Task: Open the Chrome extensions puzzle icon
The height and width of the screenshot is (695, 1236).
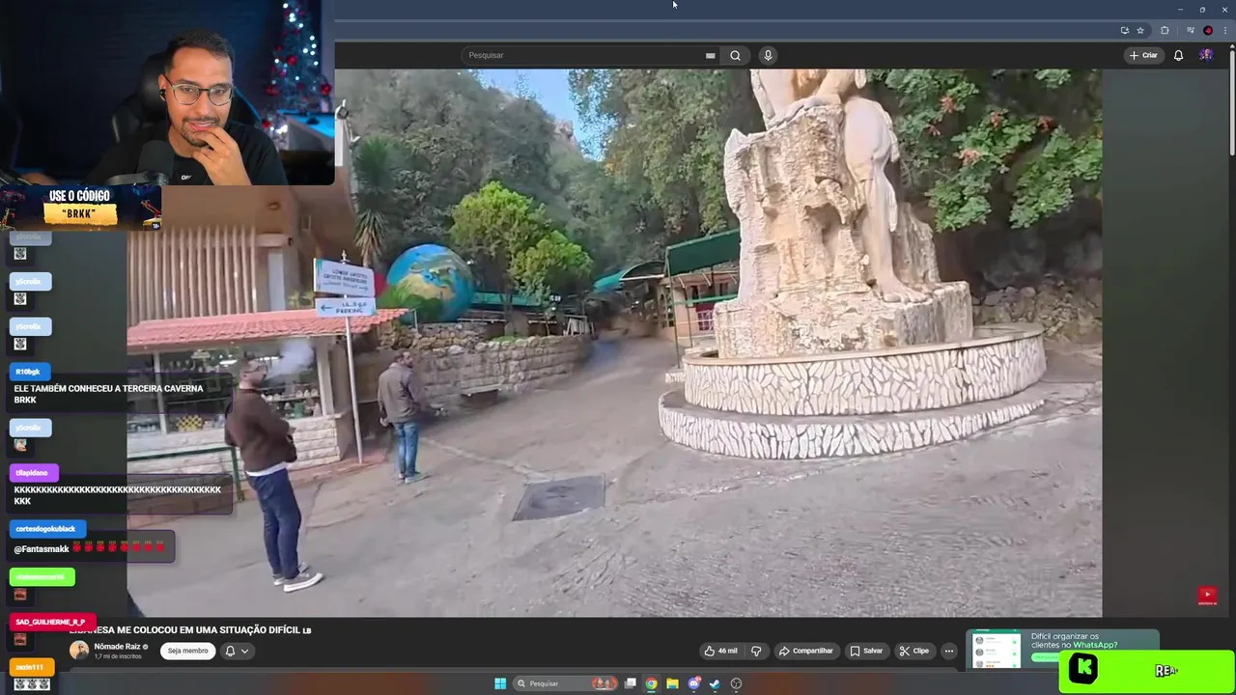Action: coord(1165,30)
